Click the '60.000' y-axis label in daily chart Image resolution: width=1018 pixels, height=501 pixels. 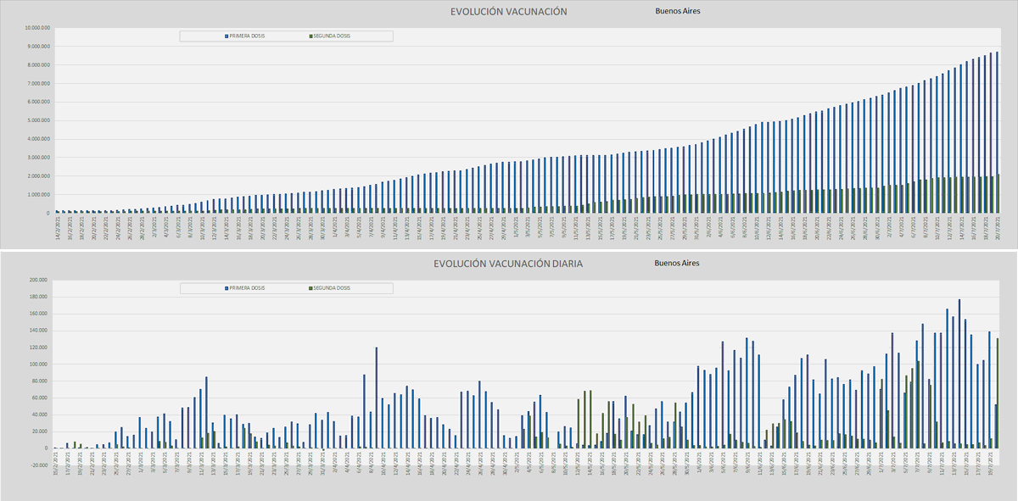(42, 398)
